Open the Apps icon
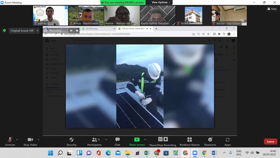 (x=228, y=140)
